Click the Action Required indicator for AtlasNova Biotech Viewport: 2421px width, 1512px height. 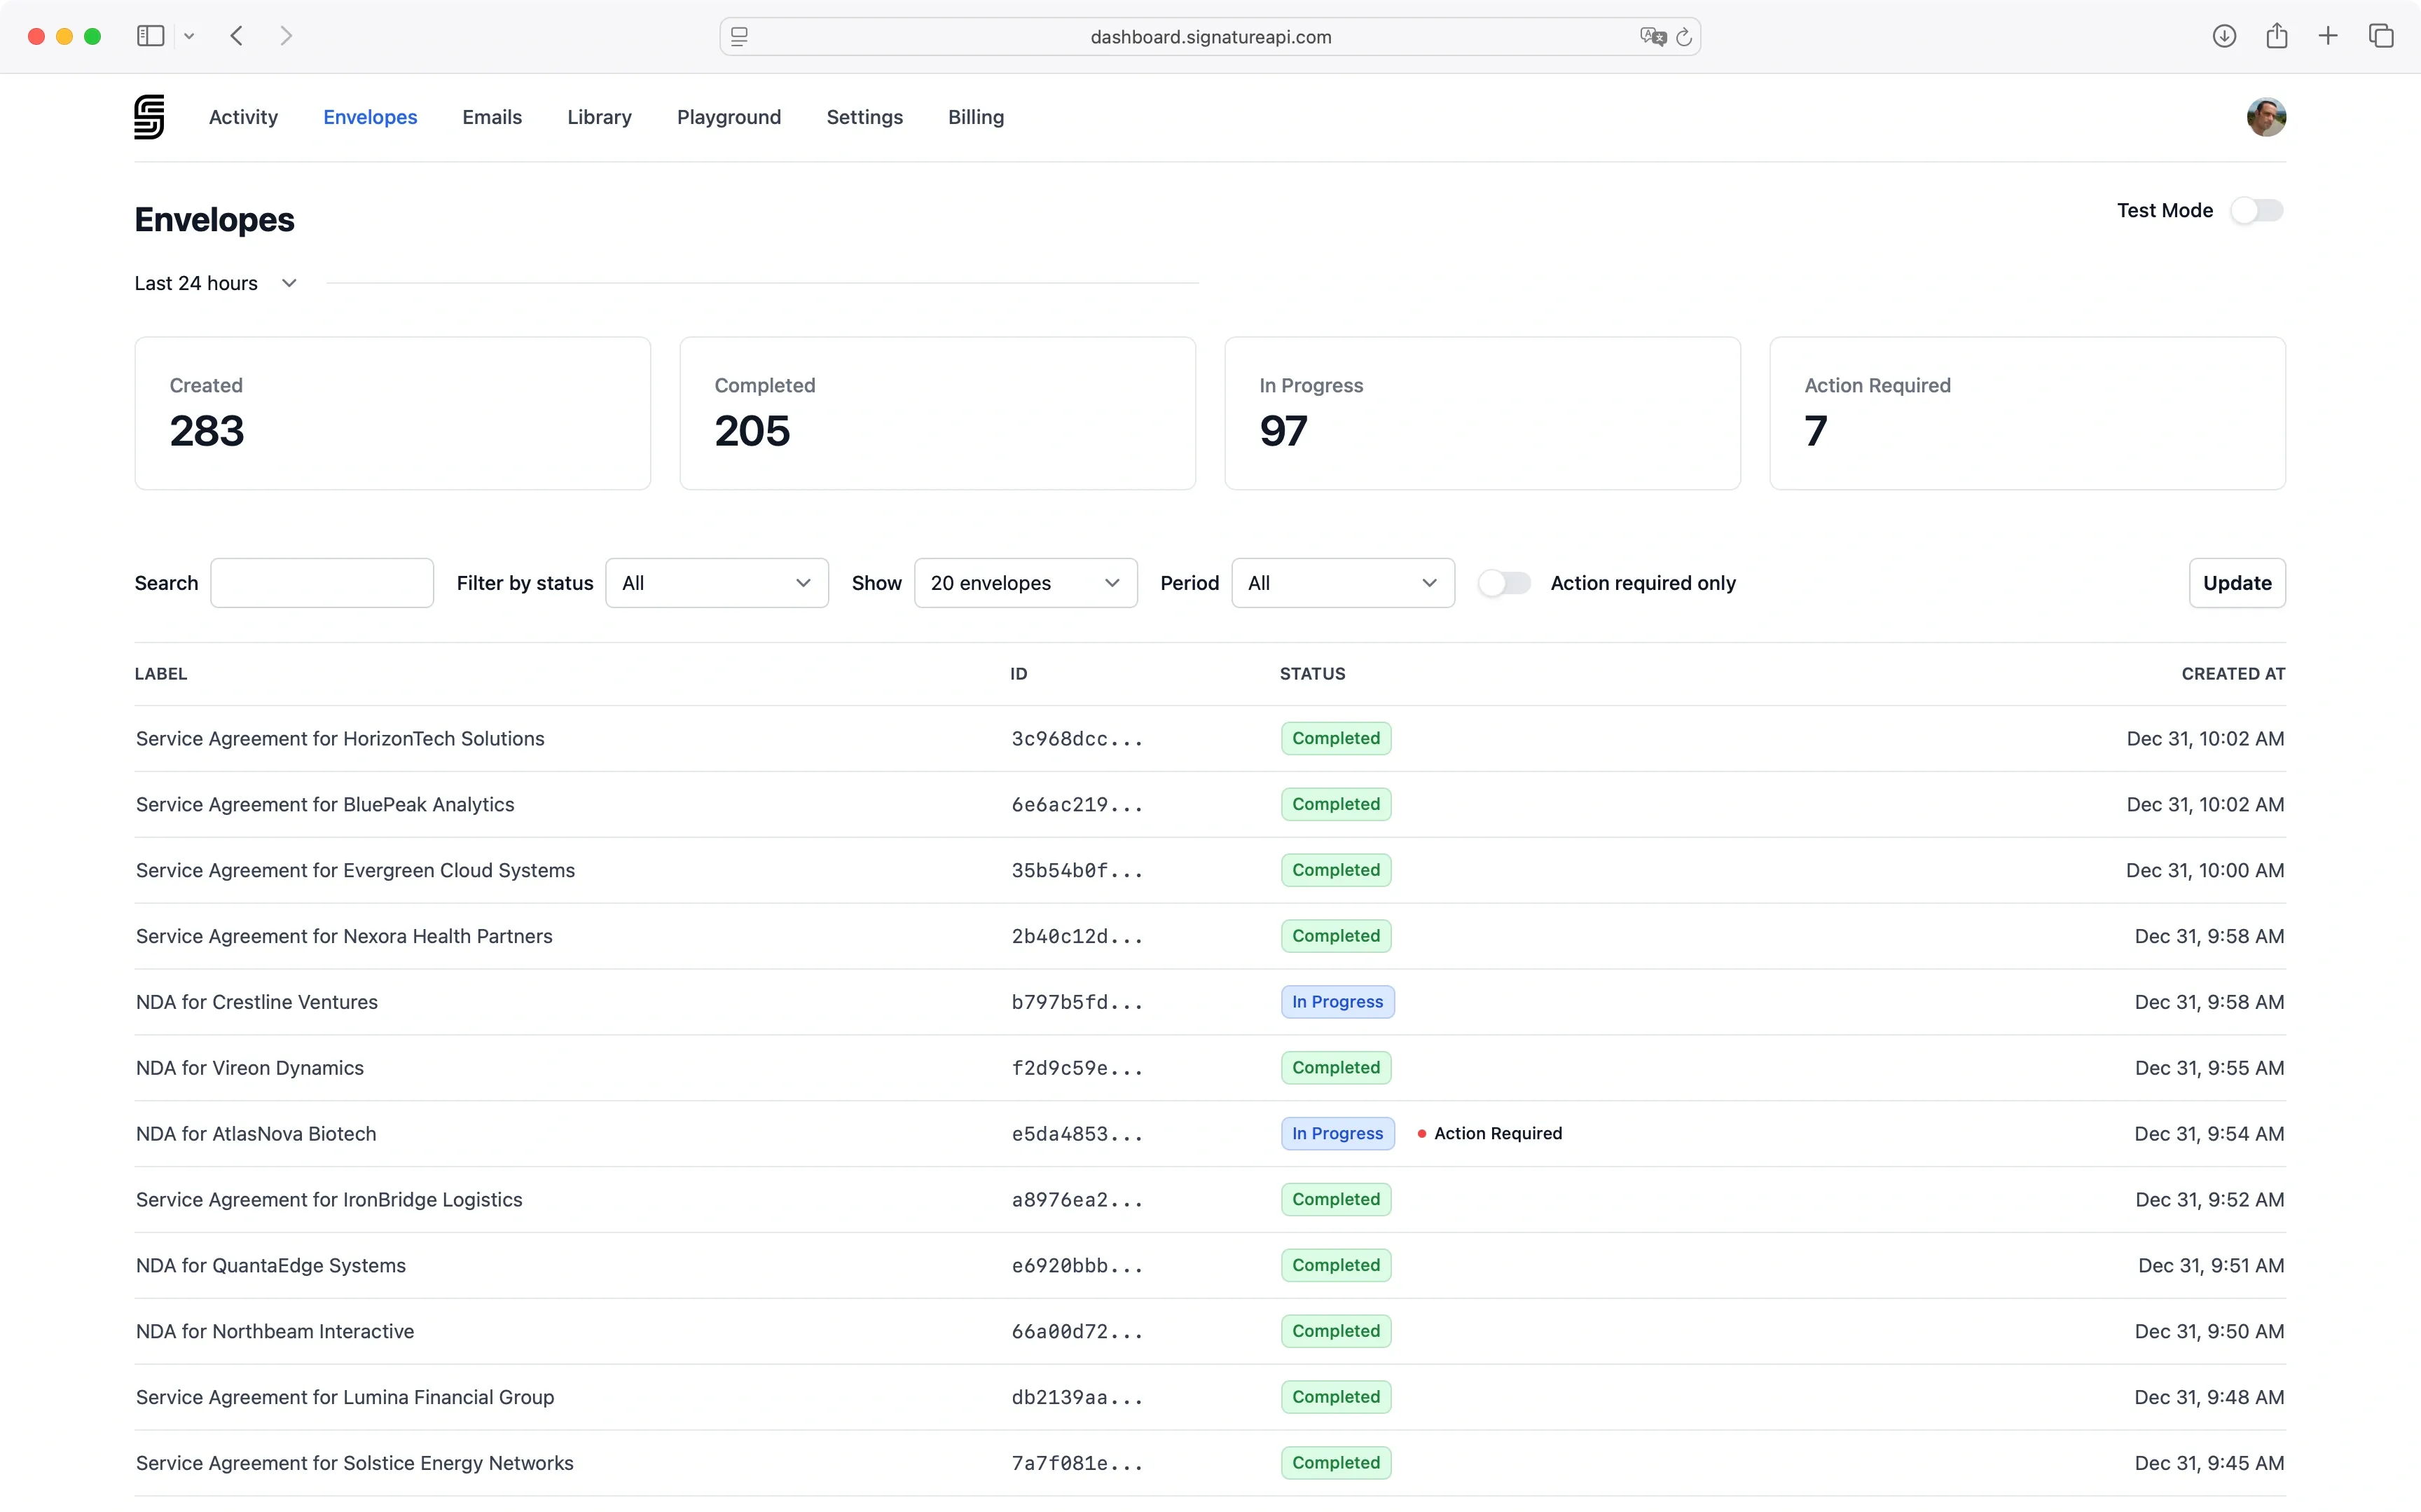(x=1489, y=1134)
